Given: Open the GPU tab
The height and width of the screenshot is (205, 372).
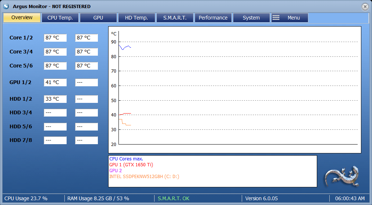Looking at the screenshot, I should (x=98, y=18).
